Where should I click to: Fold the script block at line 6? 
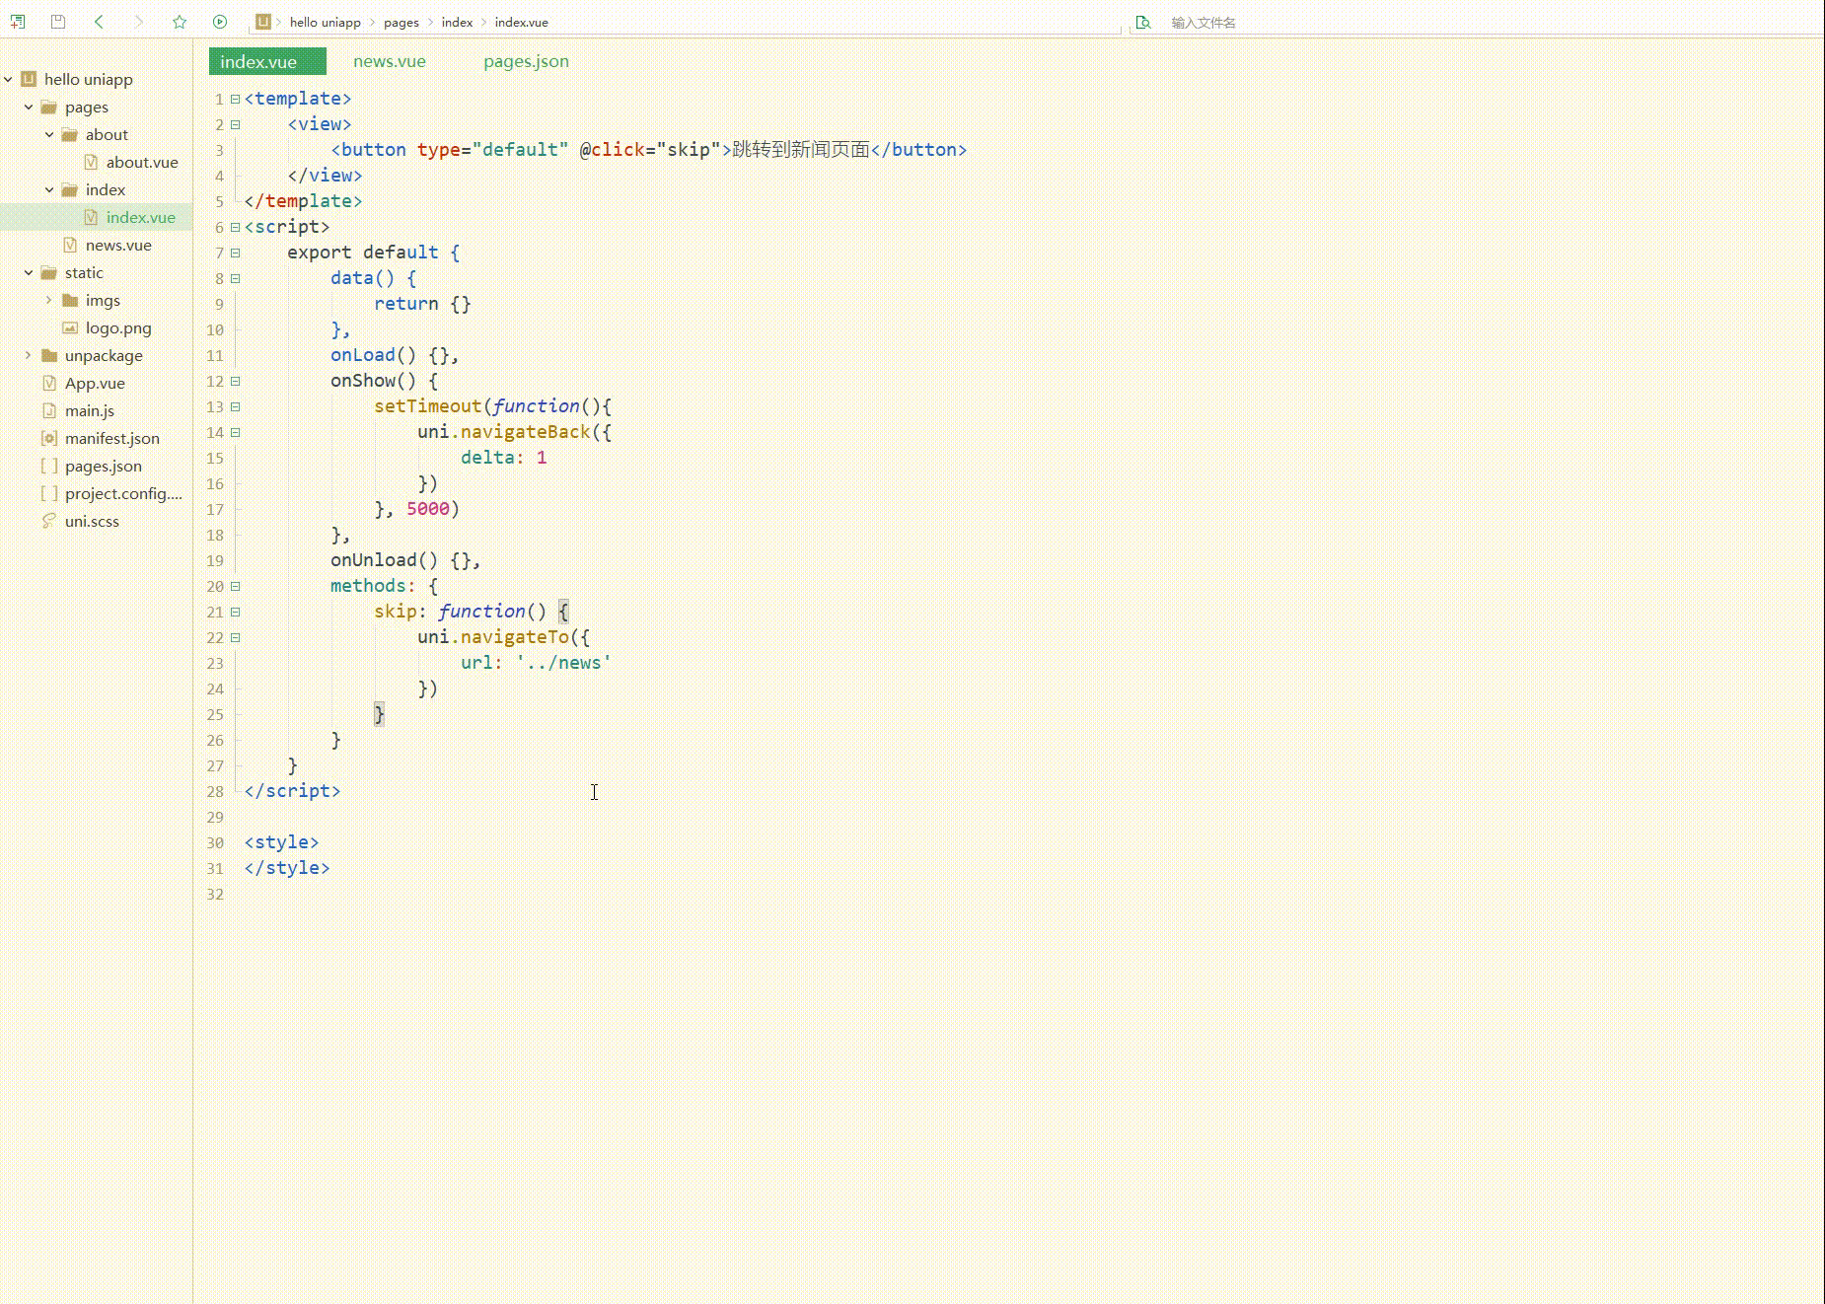coord(235,227)
